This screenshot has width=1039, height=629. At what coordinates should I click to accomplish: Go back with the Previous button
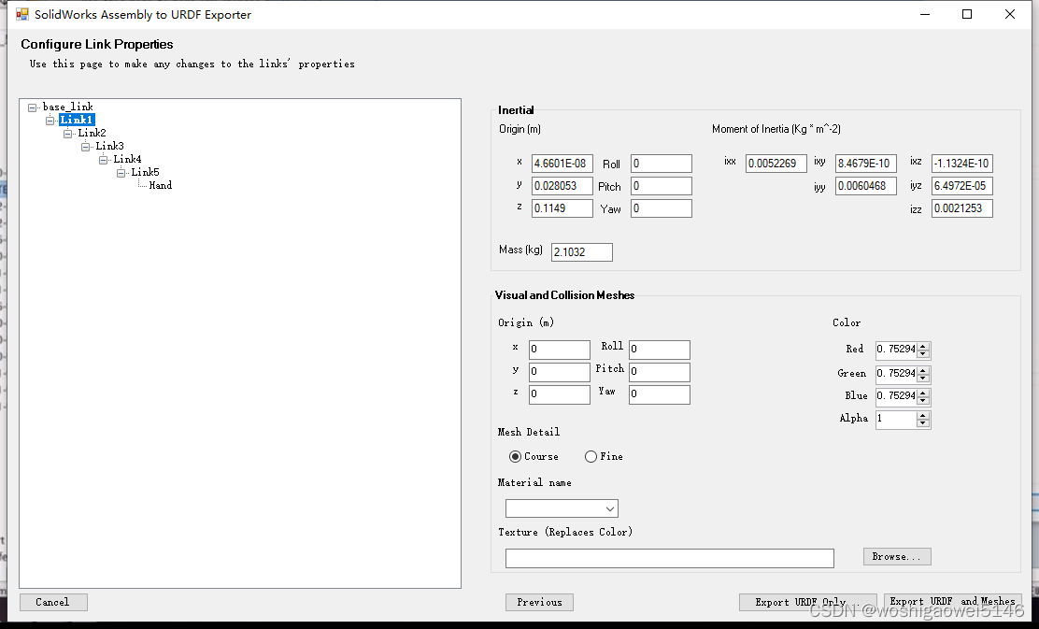pyautogui.click(x=539, y=602)
